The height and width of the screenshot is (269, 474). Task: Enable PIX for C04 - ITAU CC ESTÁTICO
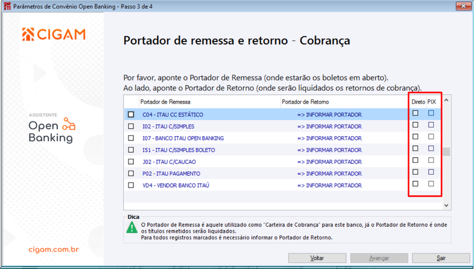click(431, 113)
